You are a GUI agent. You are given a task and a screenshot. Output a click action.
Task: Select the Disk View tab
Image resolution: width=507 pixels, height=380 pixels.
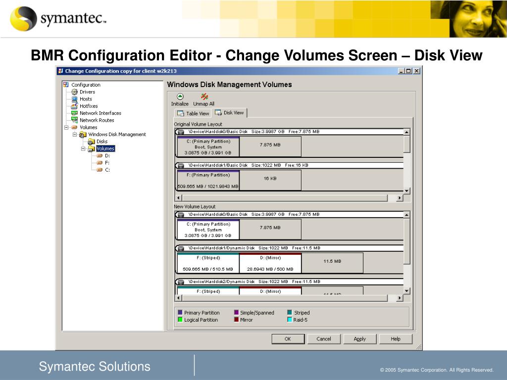[x=229, y=112]
